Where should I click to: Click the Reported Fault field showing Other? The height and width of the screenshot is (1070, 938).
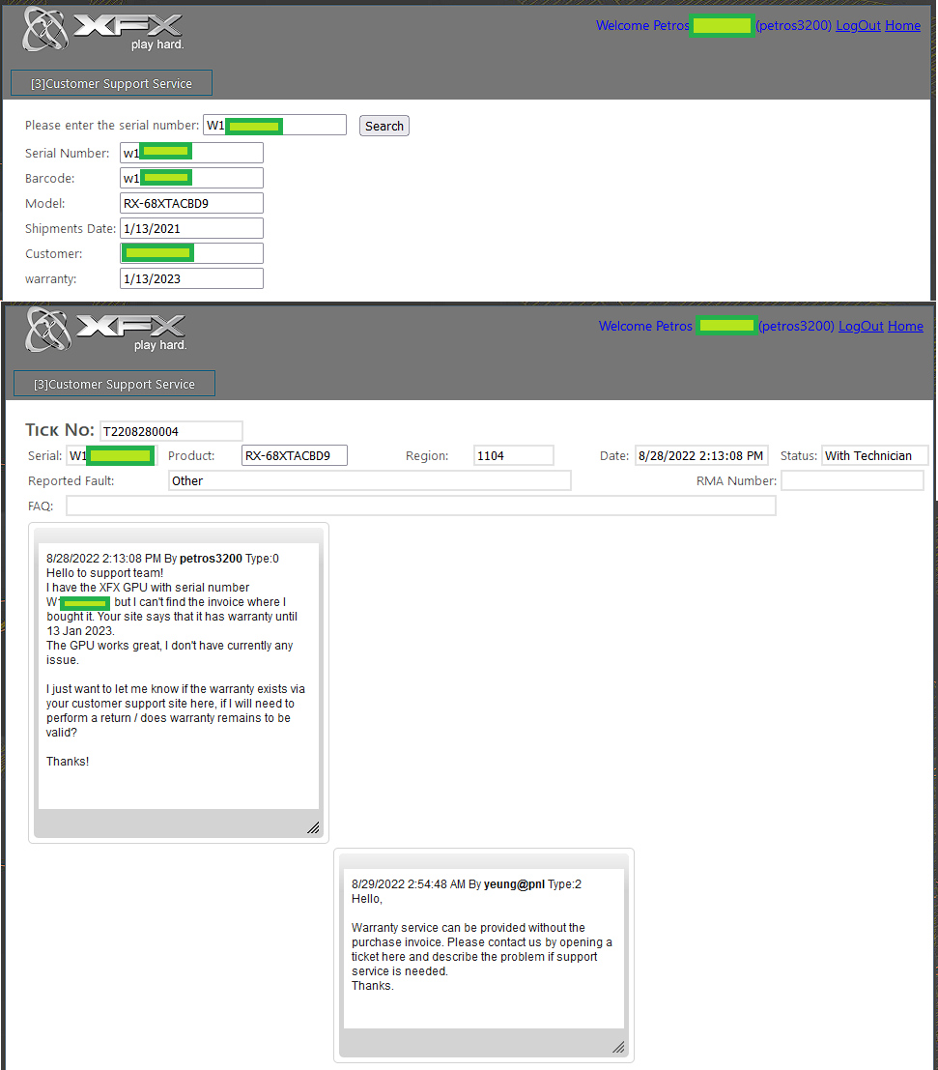pyautogui.click(x=370, y=480)
